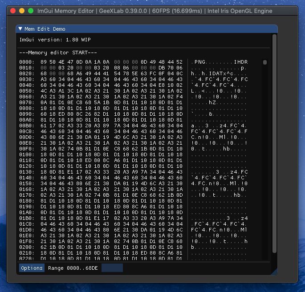
Task: Click byte A9 in row 0130
Action: point(135,172)
